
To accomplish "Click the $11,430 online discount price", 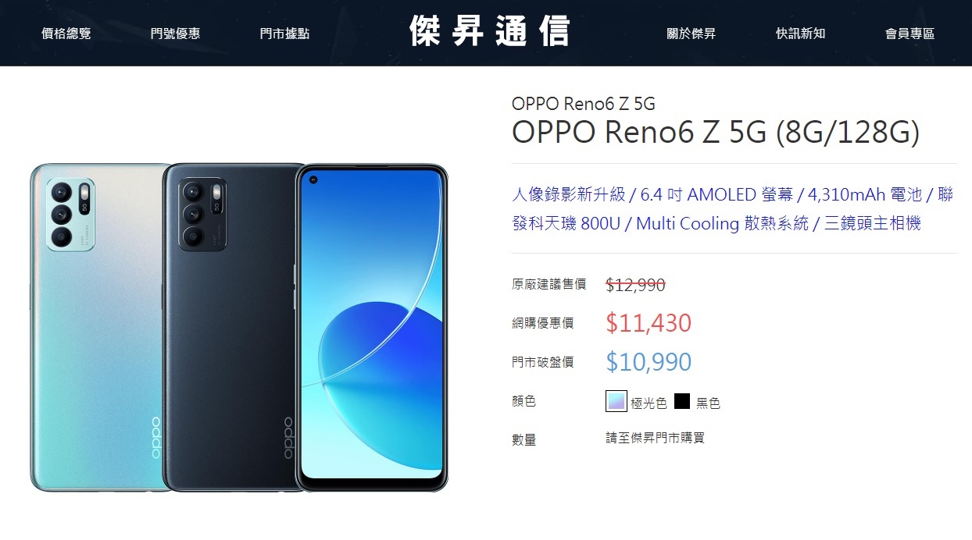I will pos(649,322).
